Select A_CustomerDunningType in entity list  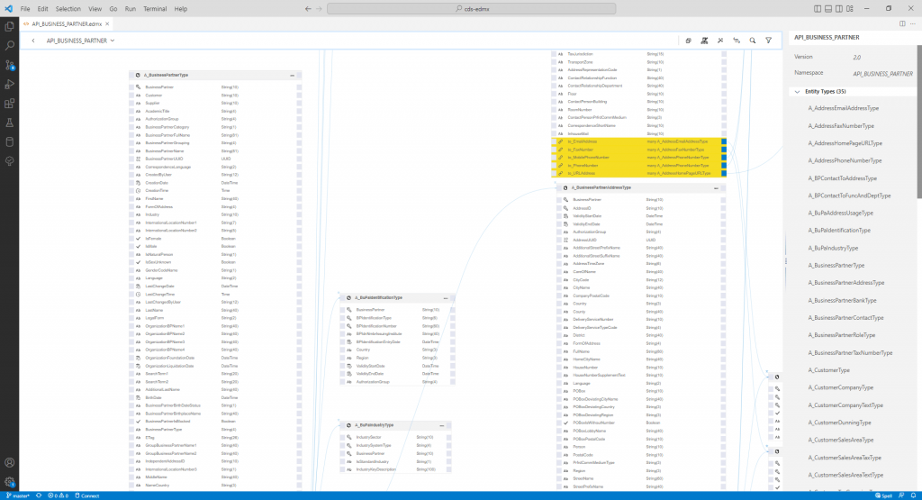click(839, 423)
